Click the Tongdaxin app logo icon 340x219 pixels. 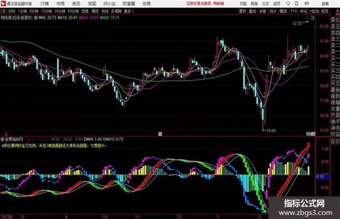(x=3, y=4)
